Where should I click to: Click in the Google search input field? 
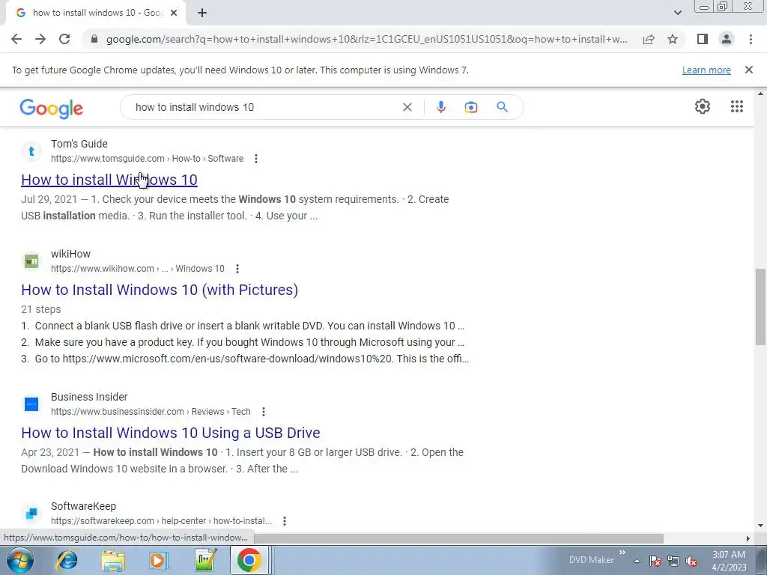[264, 107]
